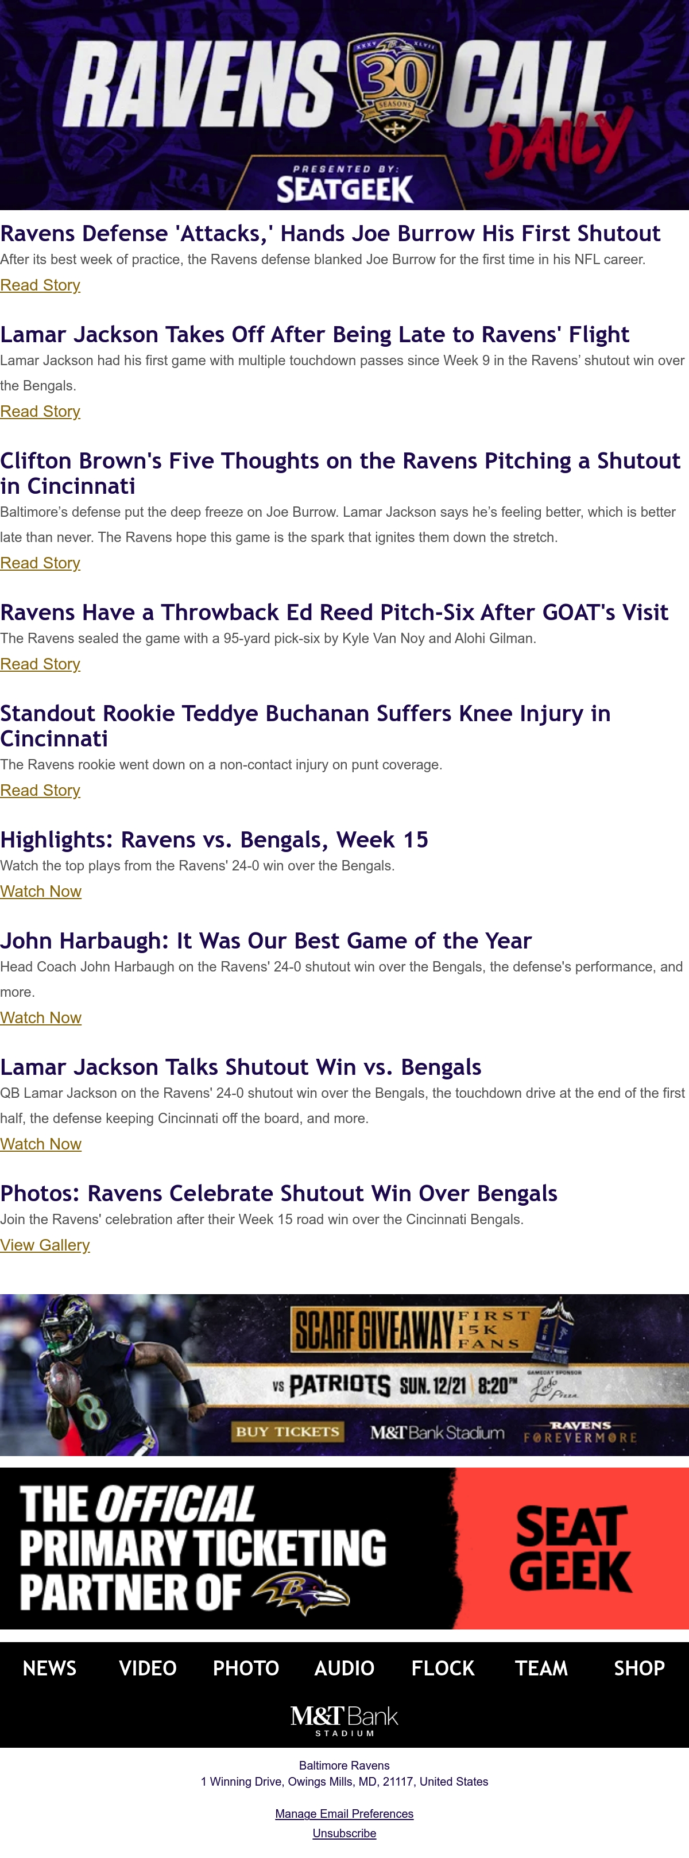Click Manage Email Preferences link
This screenshot has height=1858, width=689.
point(344,1813)
